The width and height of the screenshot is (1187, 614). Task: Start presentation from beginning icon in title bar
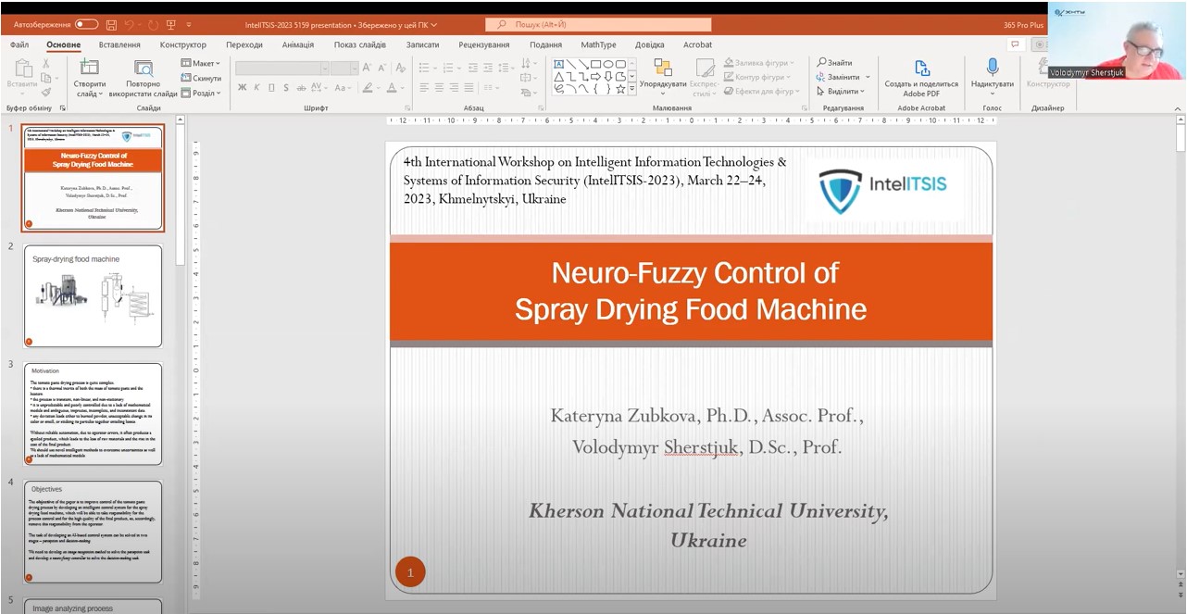click(170, 24)
